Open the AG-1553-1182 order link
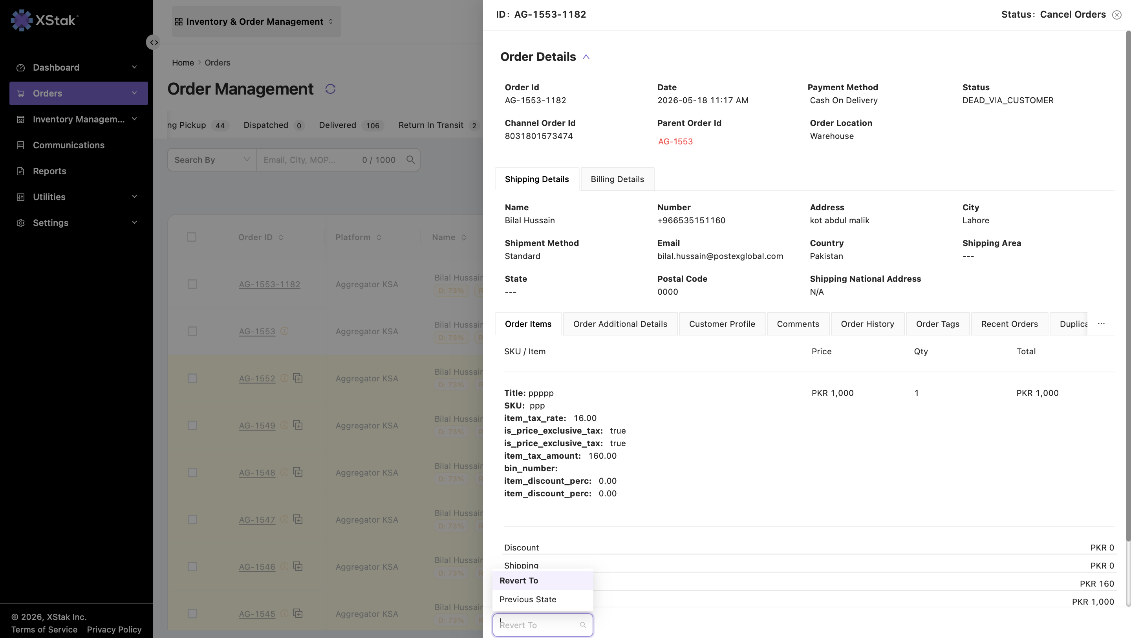The image size is (1131, 638). point(269,284)
